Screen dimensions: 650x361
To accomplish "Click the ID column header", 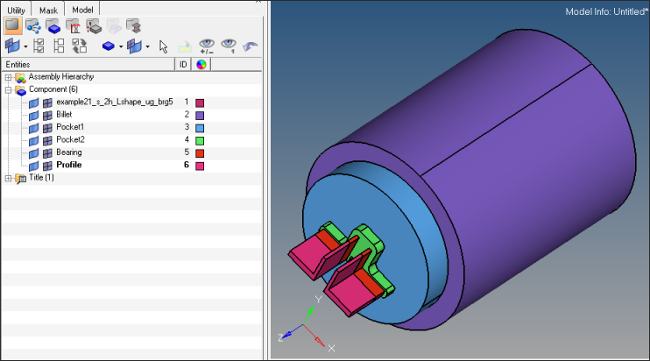I will pyautogui.click(x=183, y=64).
